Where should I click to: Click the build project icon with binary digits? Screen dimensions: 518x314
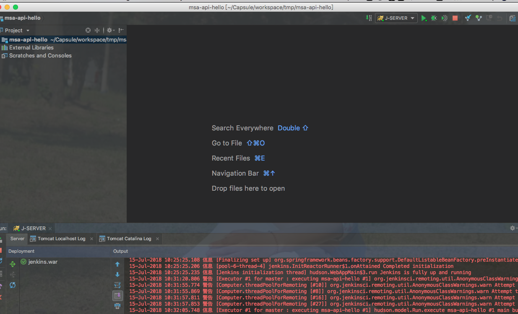pos(369,18)
